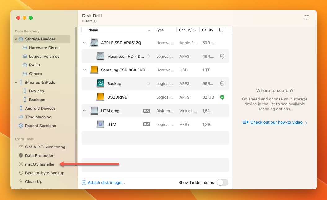Select Hardware Disks in sidebar

(x=44, y=48)
